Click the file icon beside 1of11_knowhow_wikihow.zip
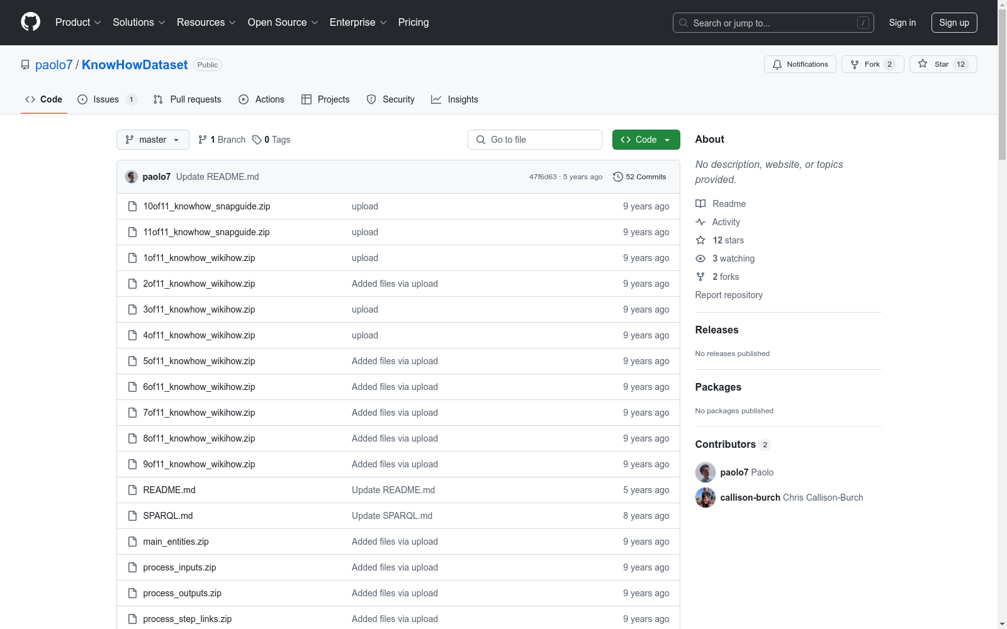This screenshot has height=629, width=1007. point(132,258)
